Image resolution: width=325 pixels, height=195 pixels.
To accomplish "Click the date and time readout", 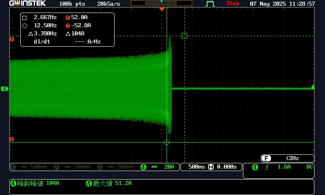I will point(282,4).
